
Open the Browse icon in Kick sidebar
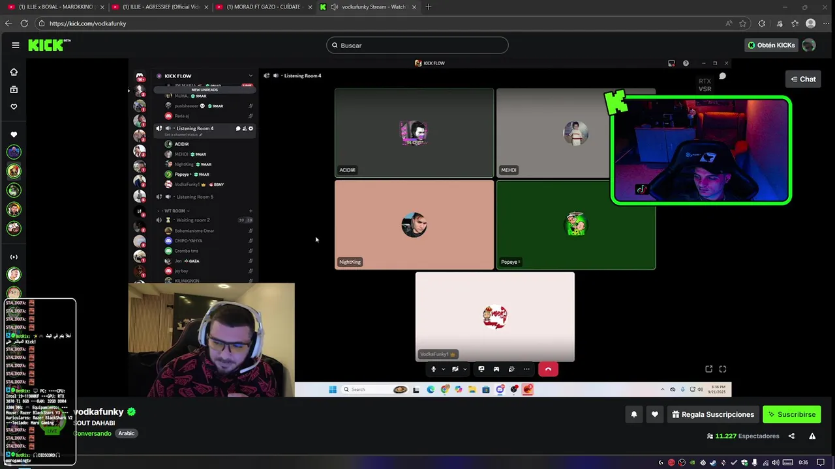click(x=14, y=89)
